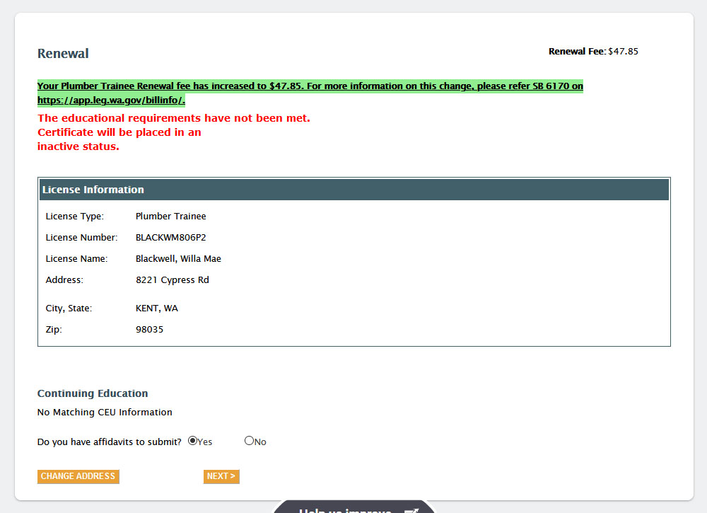Image resolution: width=707 pixels, height=513 pixels.
Task: Click the License Number label
Action: [x=81, y=237]
